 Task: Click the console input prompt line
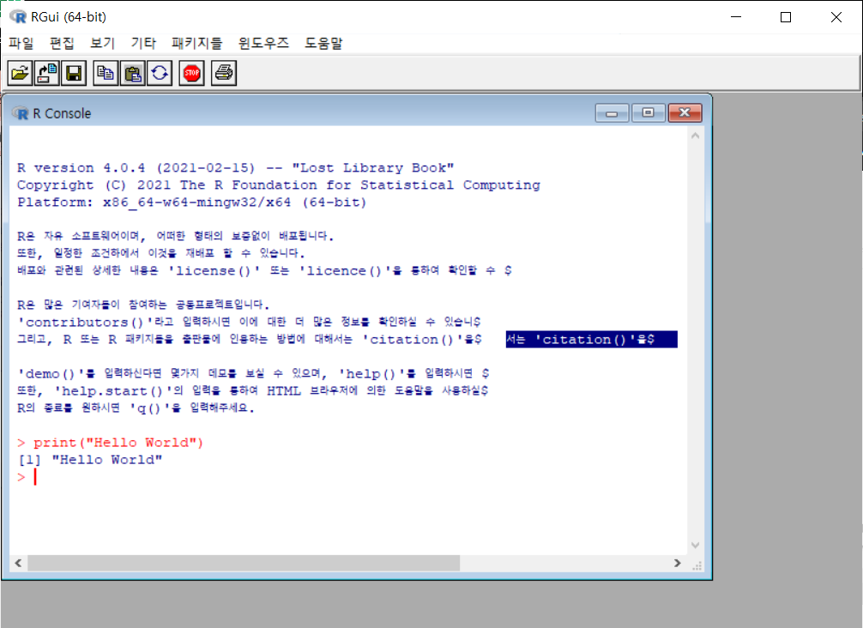27,477
